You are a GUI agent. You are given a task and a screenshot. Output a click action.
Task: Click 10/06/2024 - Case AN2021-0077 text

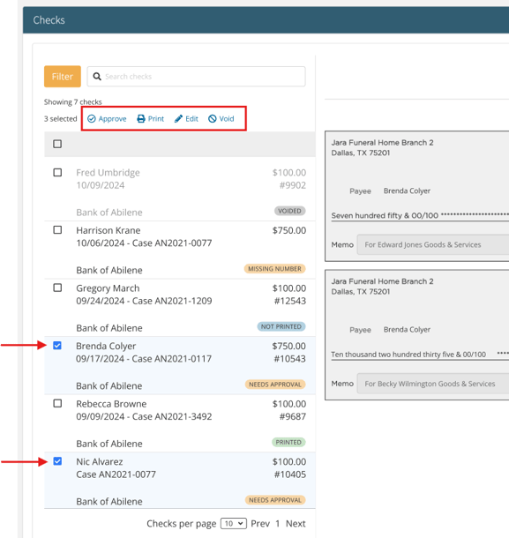pyautogui.click(x=144, y=243)
